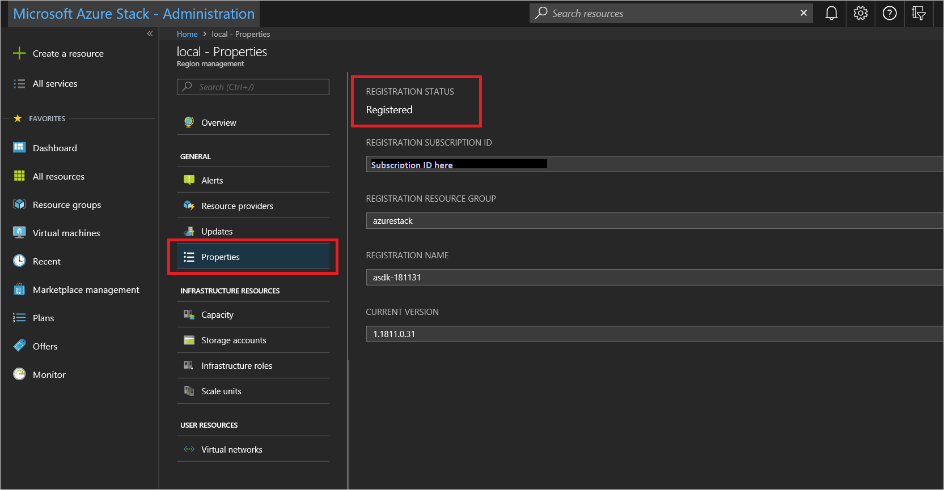Open the Overview blade item
The width and height of the screenshot is (944, 490).
click(x=253, y=122)
